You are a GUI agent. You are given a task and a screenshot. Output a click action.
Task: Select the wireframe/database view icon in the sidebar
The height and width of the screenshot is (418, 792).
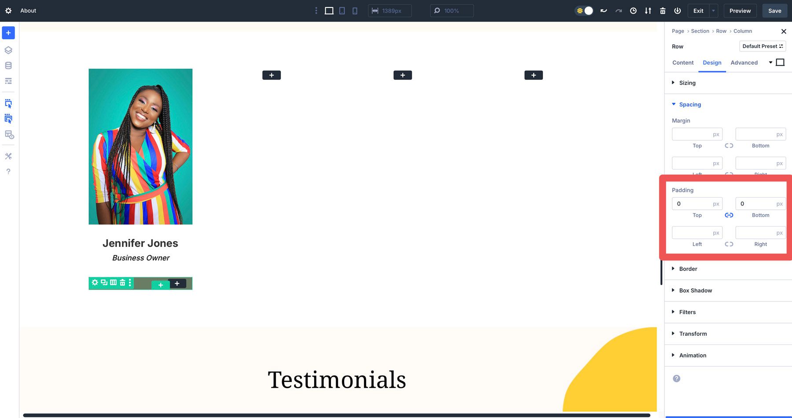(8, 65)
